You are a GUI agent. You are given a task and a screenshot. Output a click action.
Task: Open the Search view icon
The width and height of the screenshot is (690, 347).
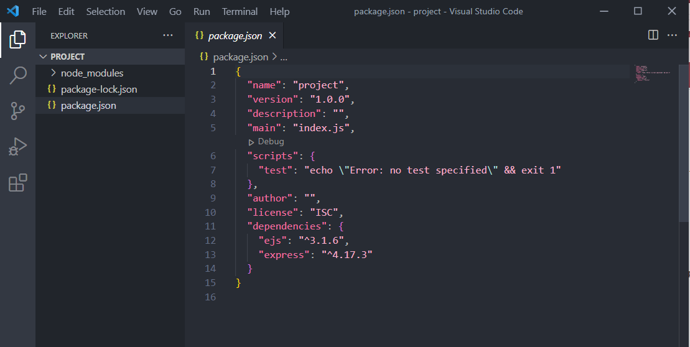(17, 75)
